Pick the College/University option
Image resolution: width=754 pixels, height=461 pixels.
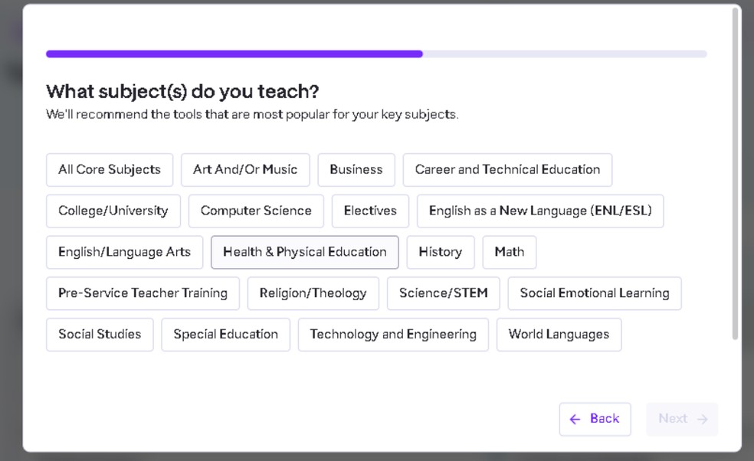tap(113, 211)
